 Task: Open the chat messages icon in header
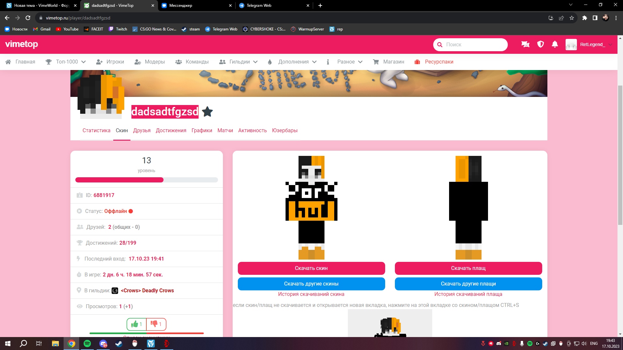click(525, 44)
